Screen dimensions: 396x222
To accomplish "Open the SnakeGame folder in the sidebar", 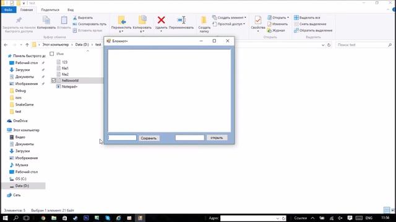I will 24,104.
